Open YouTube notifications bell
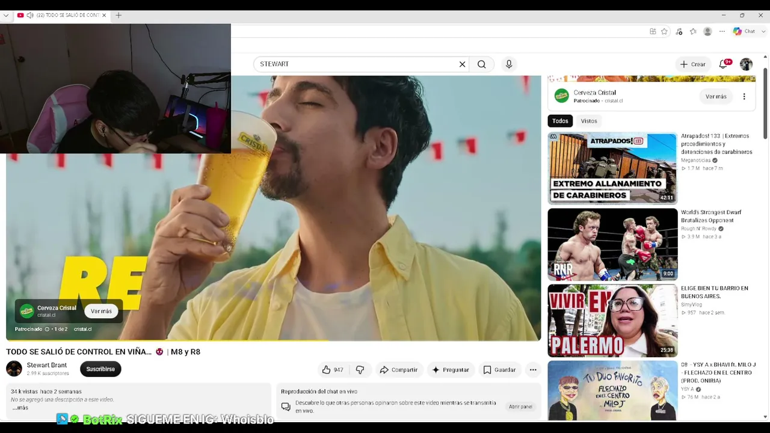Image resolution: width=770 pixels, height=433 pixels. pos(724,64)
